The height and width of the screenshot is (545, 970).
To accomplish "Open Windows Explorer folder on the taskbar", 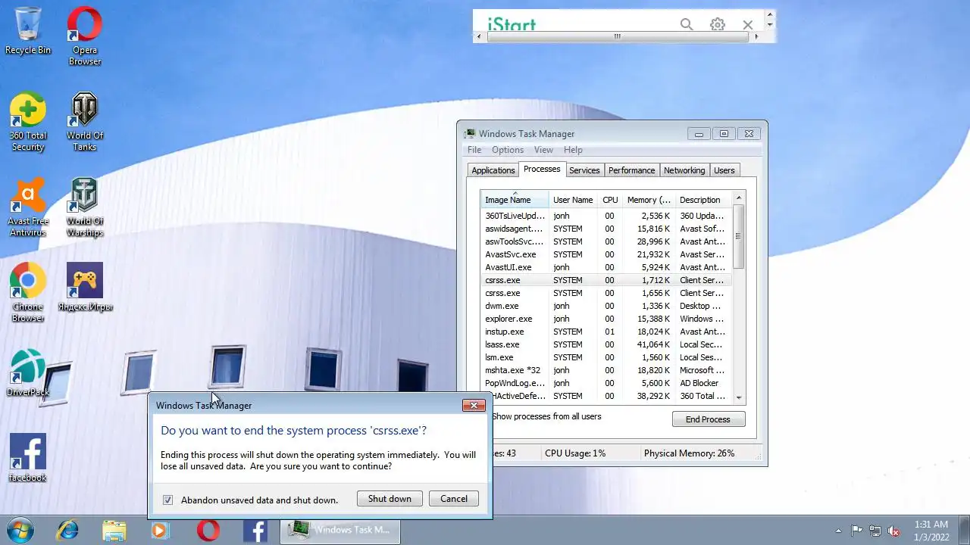I will click(x=114, y=530).
